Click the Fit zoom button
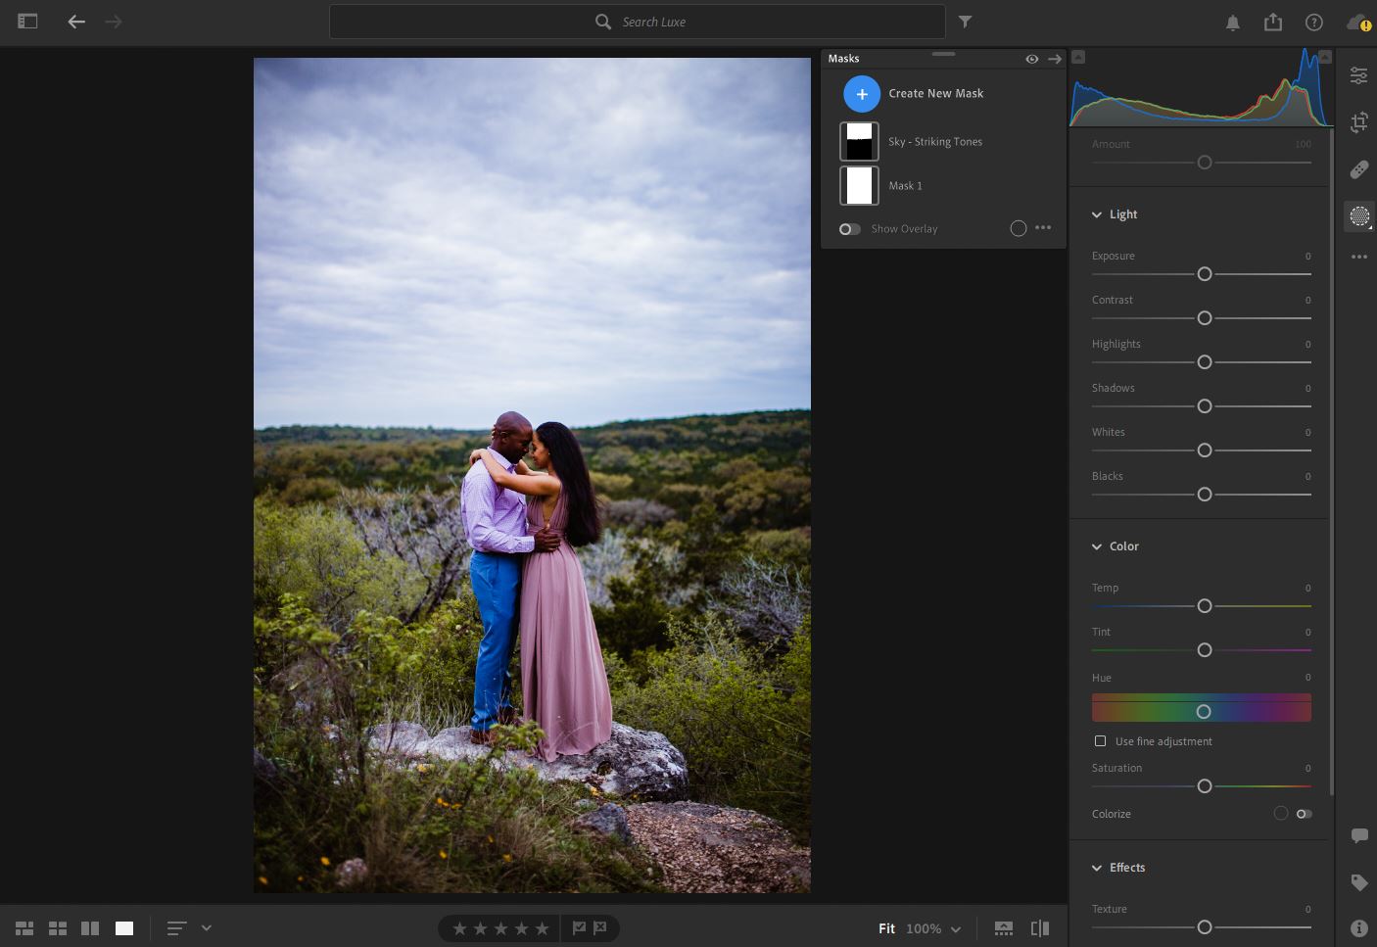Viewport: 1377px width, 947px height. [886, 928]
